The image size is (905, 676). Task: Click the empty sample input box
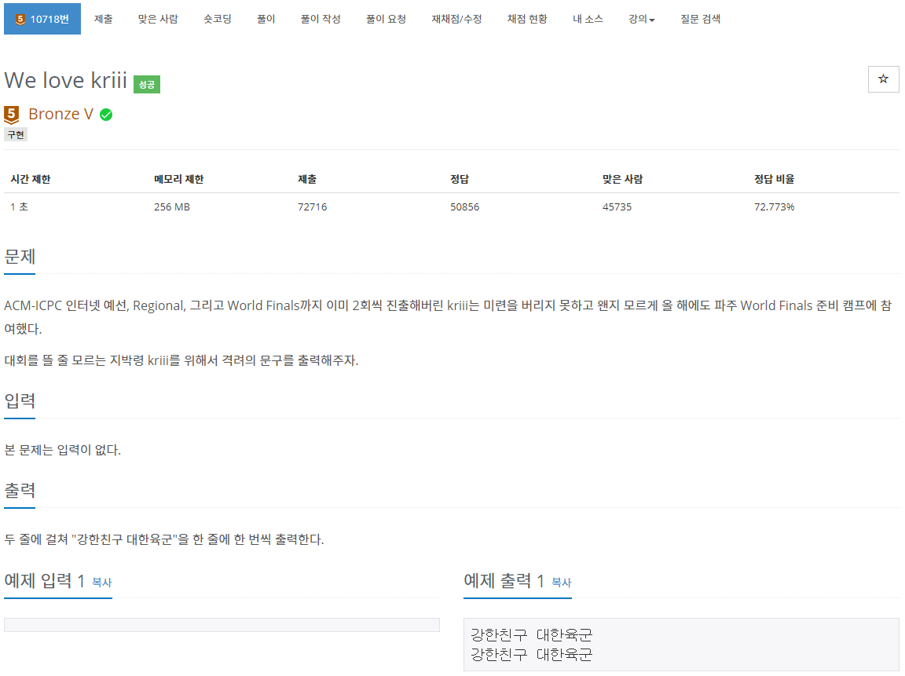[x=222, y=625]
